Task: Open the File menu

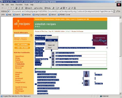Action: pyautogui.click(x=3, y=5)
